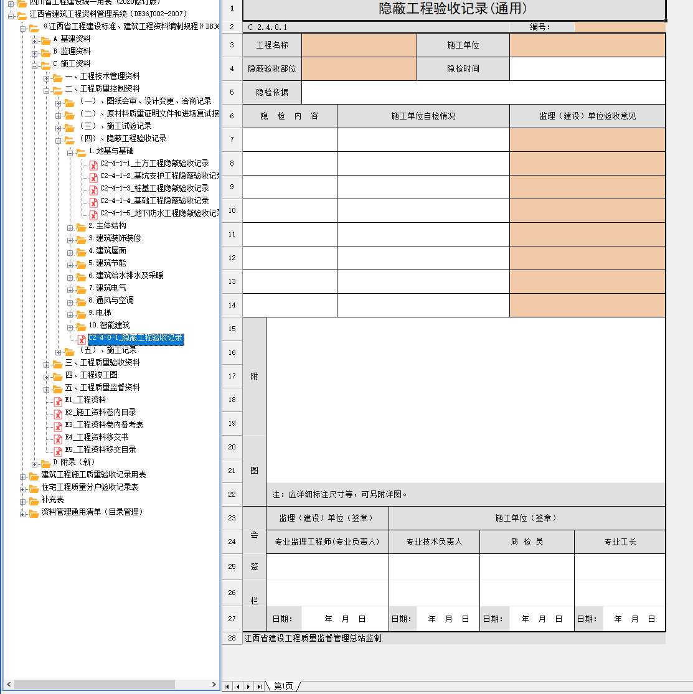Expand D 附录(新) node
The height and width of the screenshot is (694, 693).
(34, 464)
